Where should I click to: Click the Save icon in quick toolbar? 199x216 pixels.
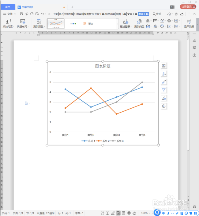pyautogui.click(x=21, y=14)
